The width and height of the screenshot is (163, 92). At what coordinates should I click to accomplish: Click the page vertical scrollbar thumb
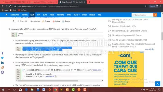(162, 36)
